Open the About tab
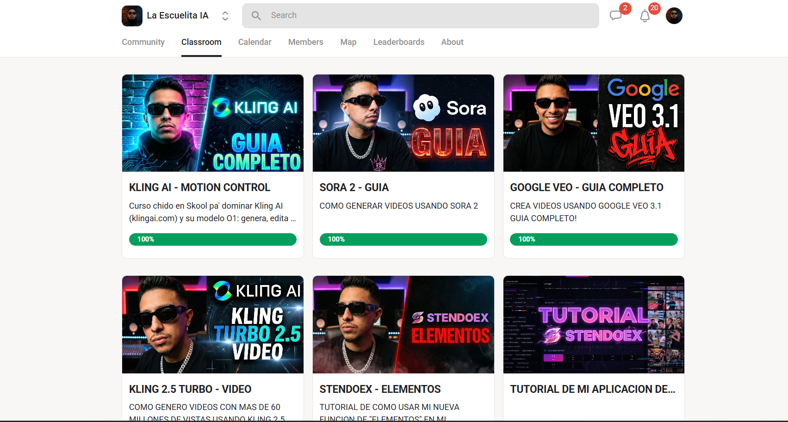 452,42
